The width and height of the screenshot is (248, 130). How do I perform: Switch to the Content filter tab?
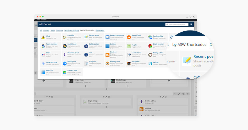(x=46, y=30)
